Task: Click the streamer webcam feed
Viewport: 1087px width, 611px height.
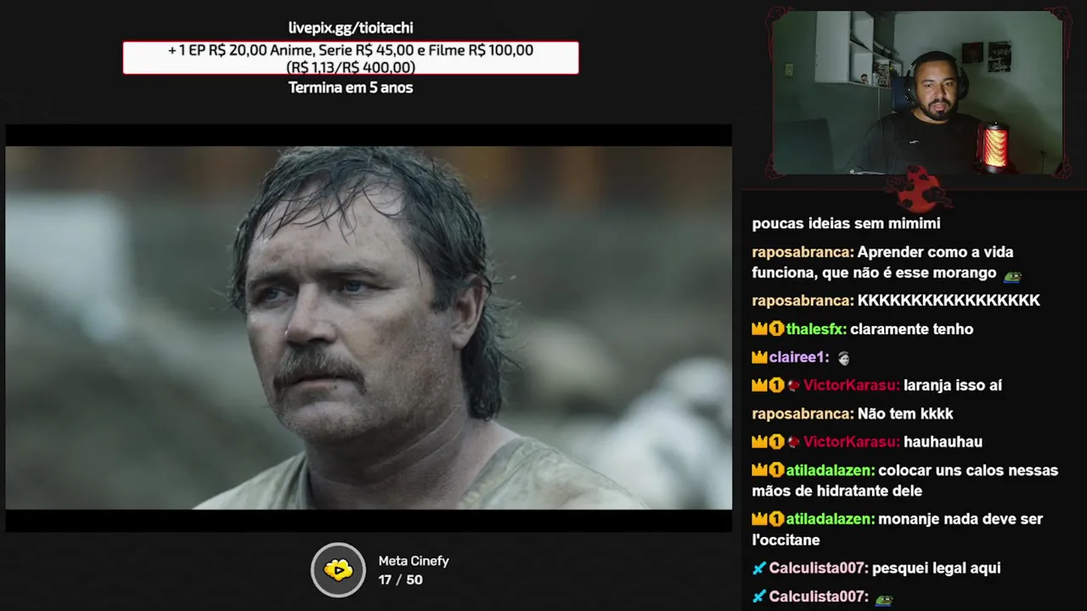Action: coord(918,92)
